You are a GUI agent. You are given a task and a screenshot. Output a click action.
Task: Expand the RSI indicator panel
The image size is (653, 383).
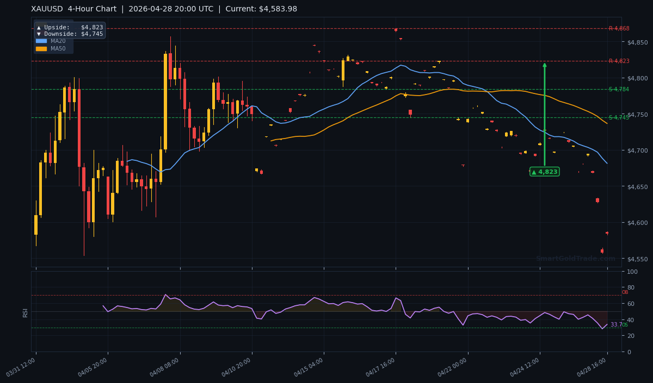tap(25, 311)
